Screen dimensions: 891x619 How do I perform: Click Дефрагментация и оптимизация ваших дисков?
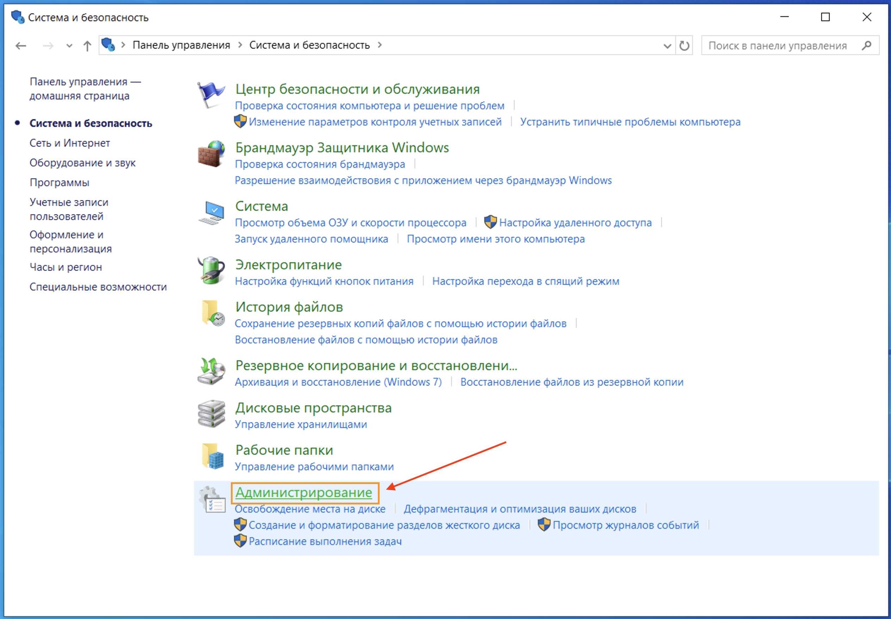(x=520, y=509)
